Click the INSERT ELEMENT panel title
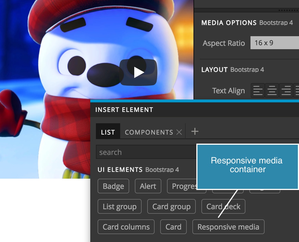Screen dimensions: 299x242 124,110
